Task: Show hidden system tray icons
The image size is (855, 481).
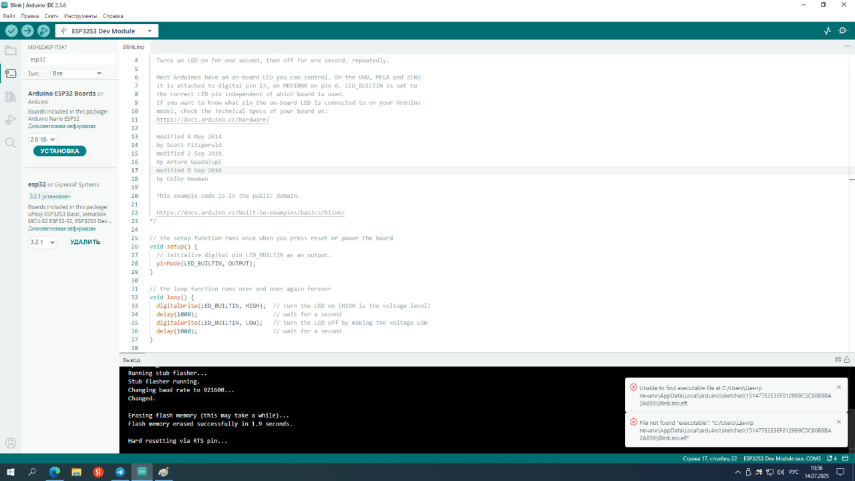Action: [737, 472]
